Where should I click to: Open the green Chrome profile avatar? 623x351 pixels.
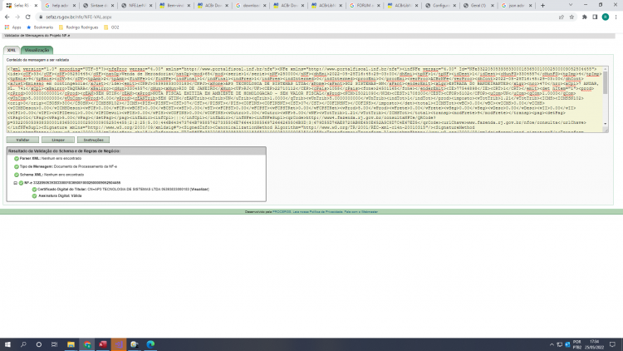click(x=606, y=17)
